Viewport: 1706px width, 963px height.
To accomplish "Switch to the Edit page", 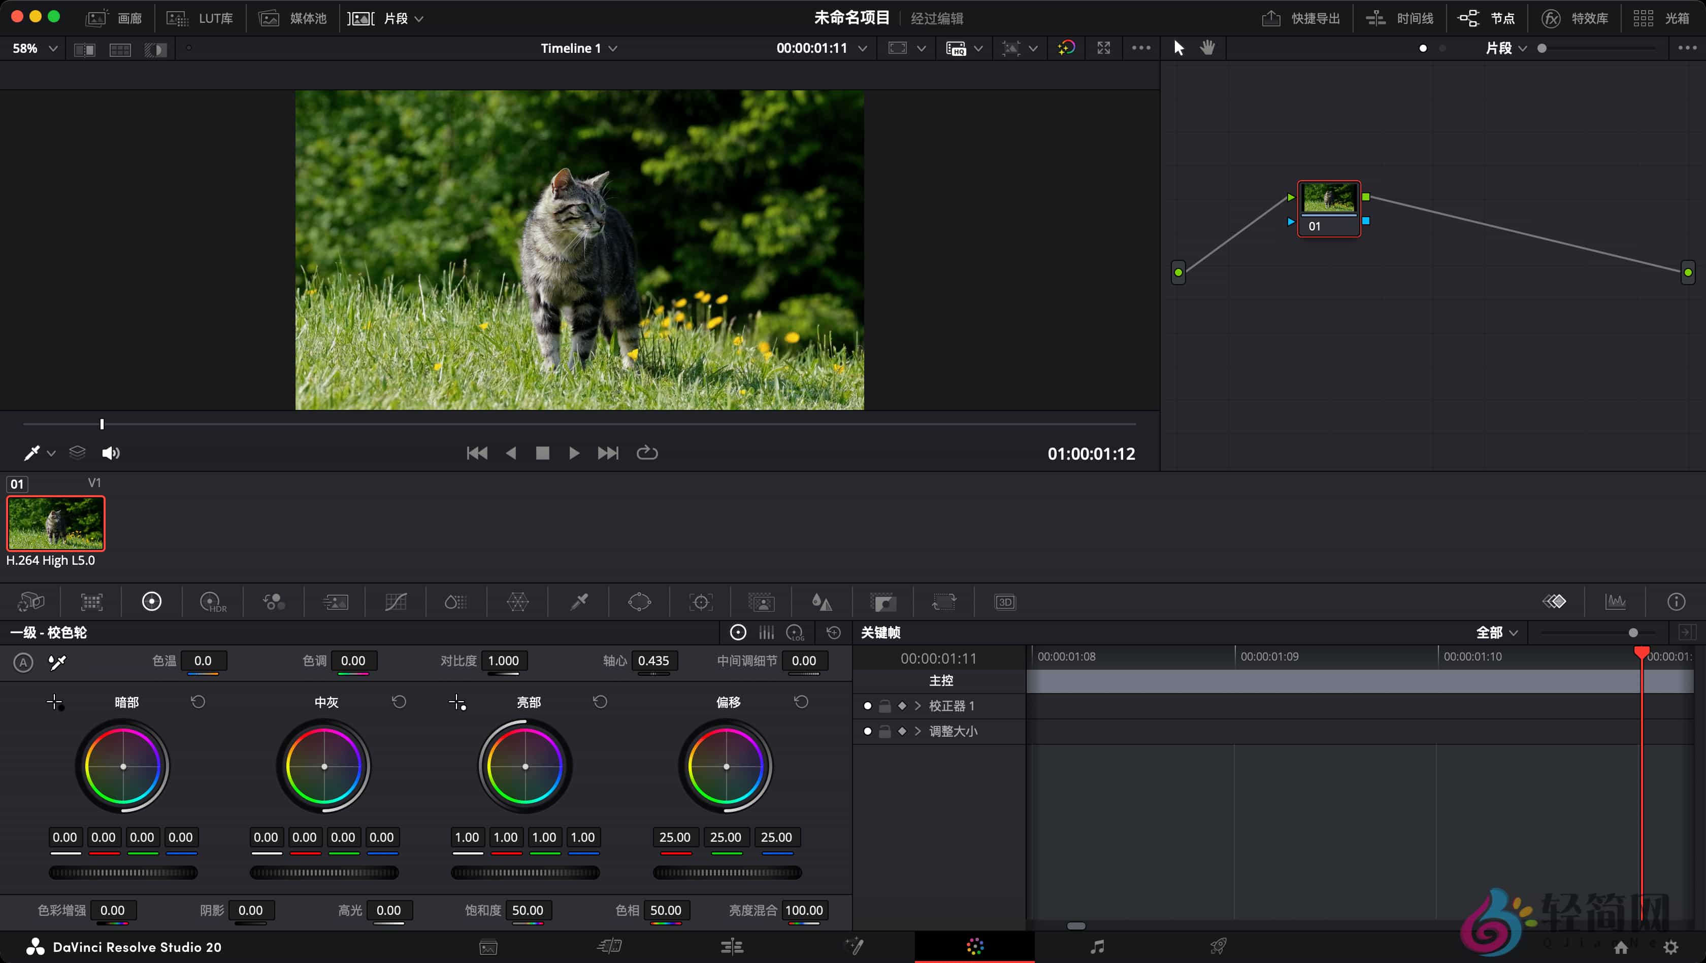I will pos(732,946).
